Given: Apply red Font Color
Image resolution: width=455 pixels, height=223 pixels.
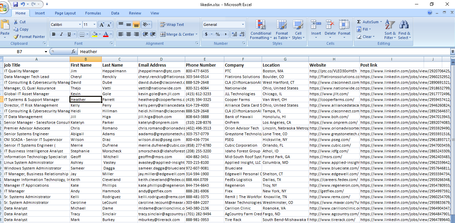Looking at the screenshot, I should [x=106, y=34].
